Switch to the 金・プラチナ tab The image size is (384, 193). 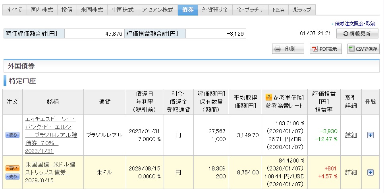pos(250,10)
